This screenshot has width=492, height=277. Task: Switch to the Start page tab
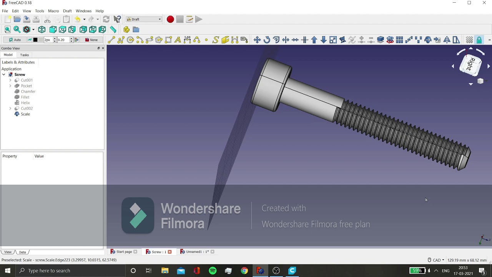[124, 252]
